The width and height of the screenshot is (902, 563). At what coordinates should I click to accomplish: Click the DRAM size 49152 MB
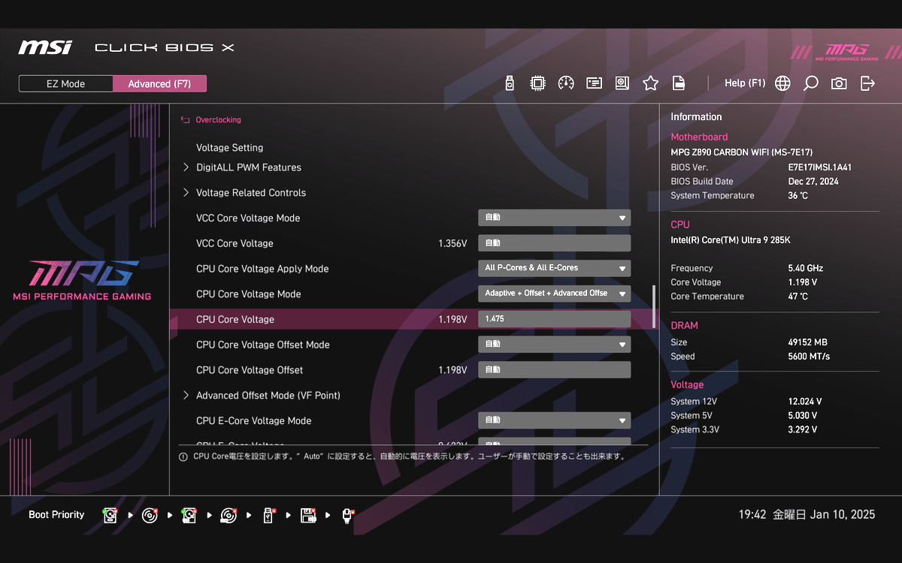tap(807, 342)
